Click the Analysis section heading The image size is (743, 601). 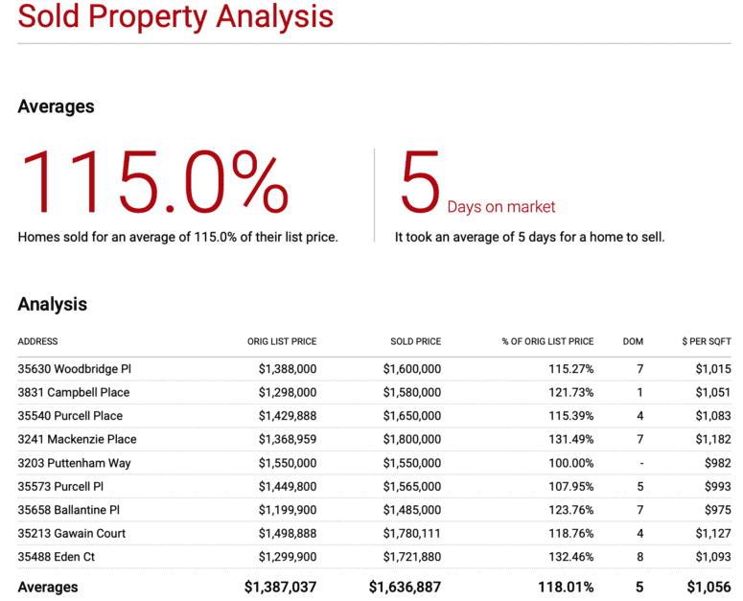(52, 304)
